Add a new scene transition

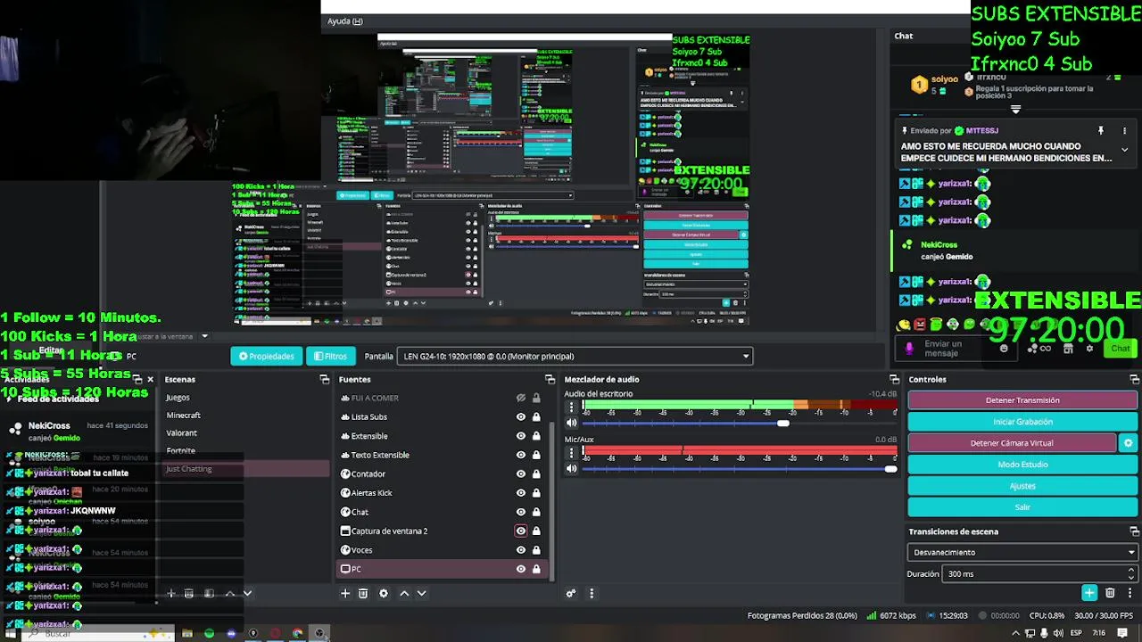pos(1089,593)
